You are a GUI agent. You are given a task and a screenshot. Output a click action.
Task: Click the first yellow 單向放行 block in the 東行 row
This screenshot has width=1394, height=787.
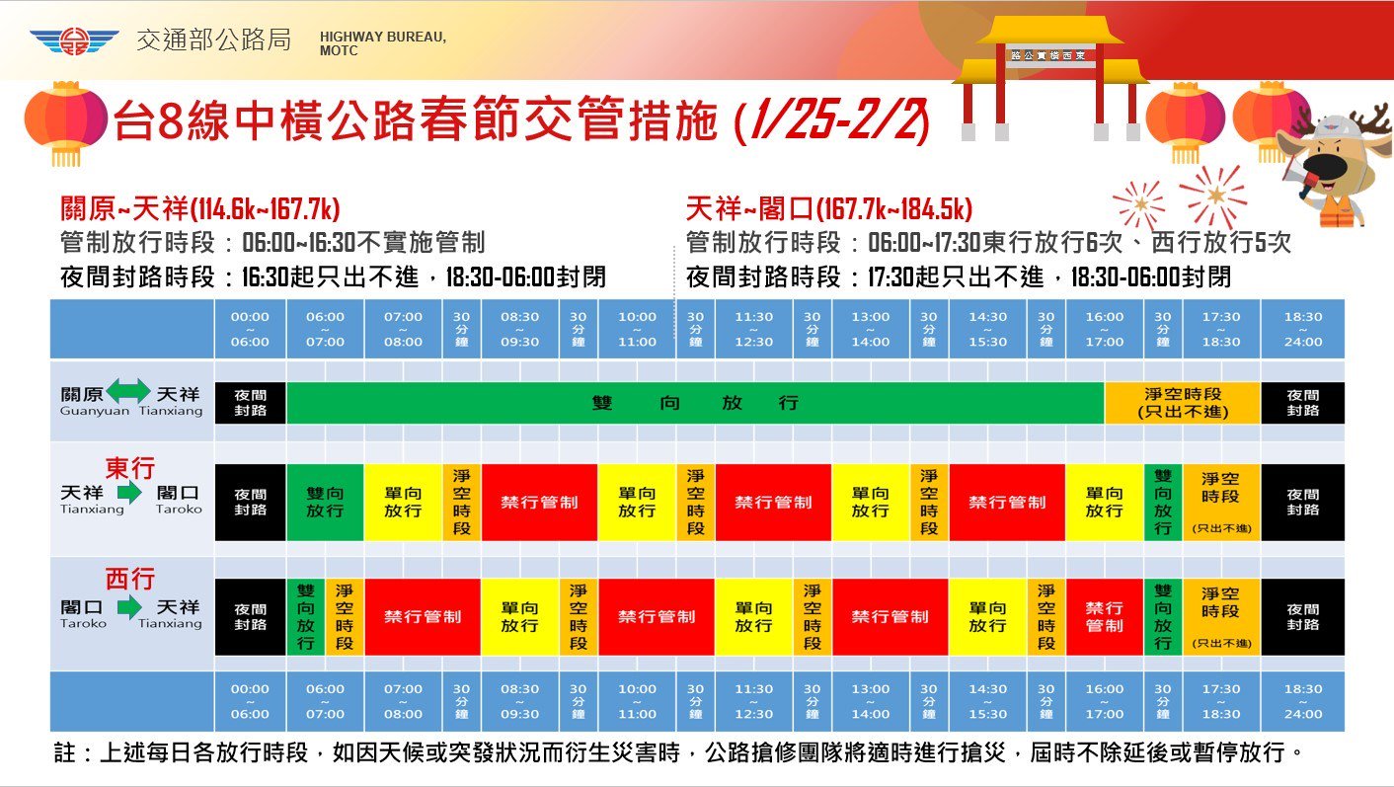(403, 502)
